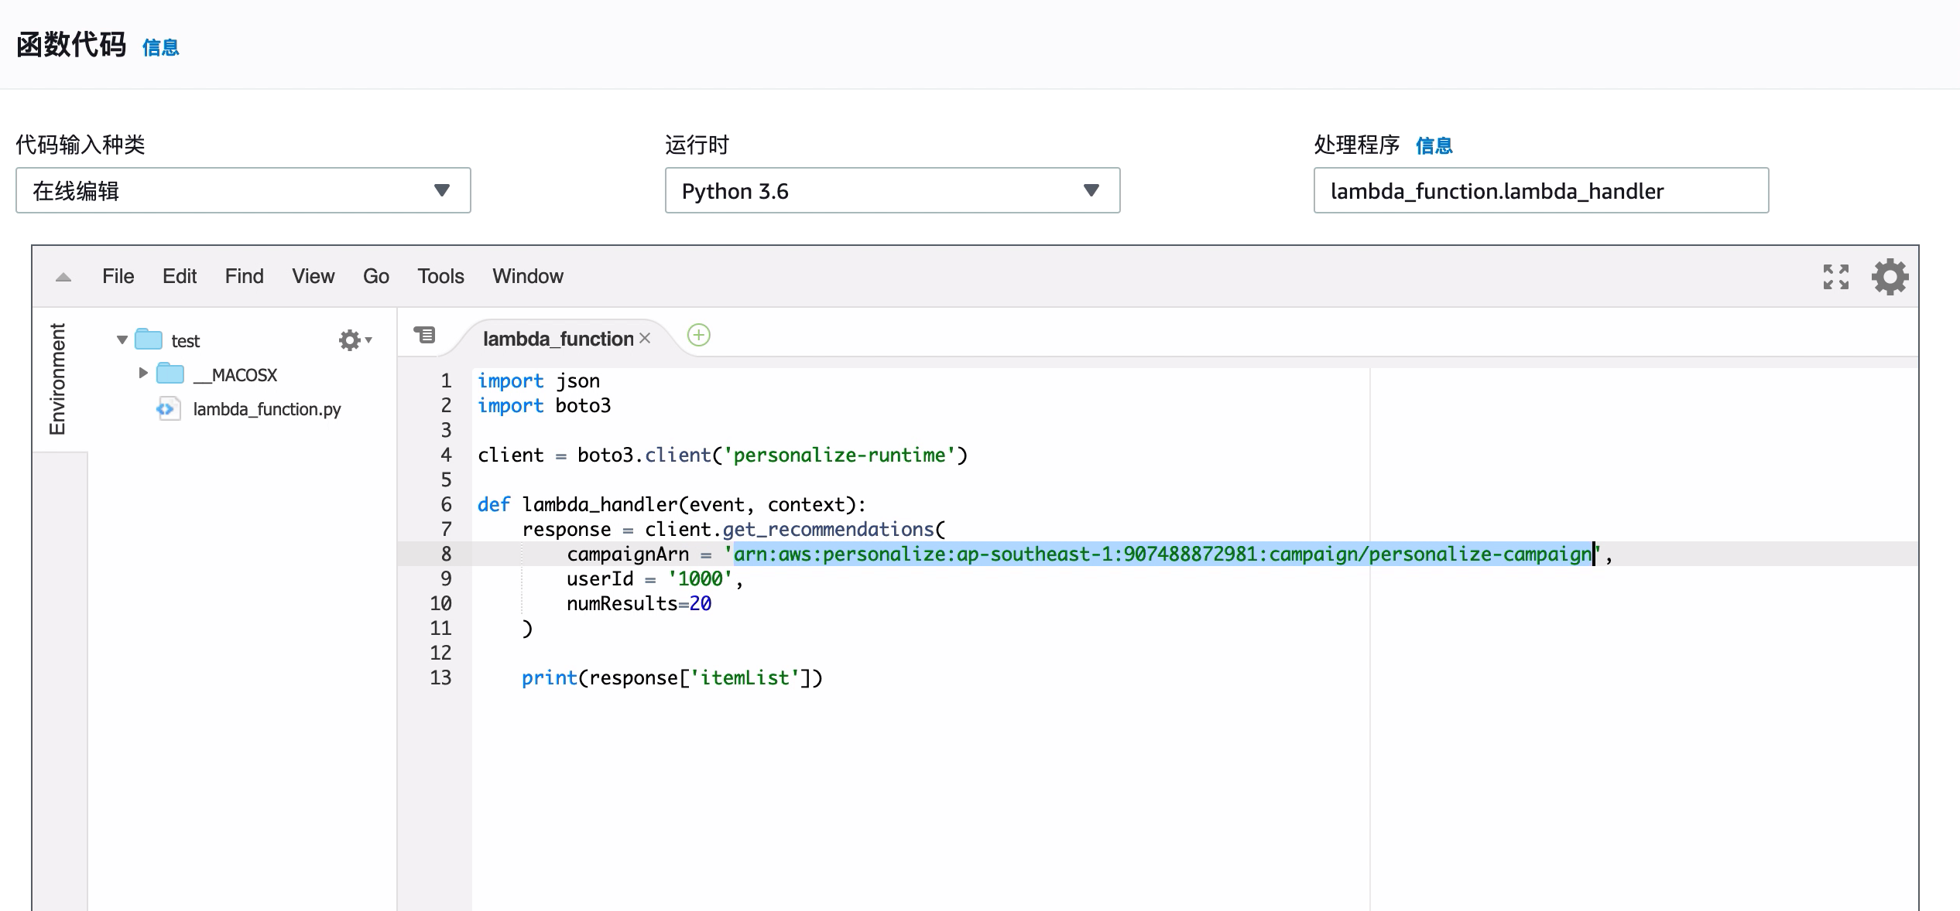Close the lambda_function tab

click(x=645, y=339)
